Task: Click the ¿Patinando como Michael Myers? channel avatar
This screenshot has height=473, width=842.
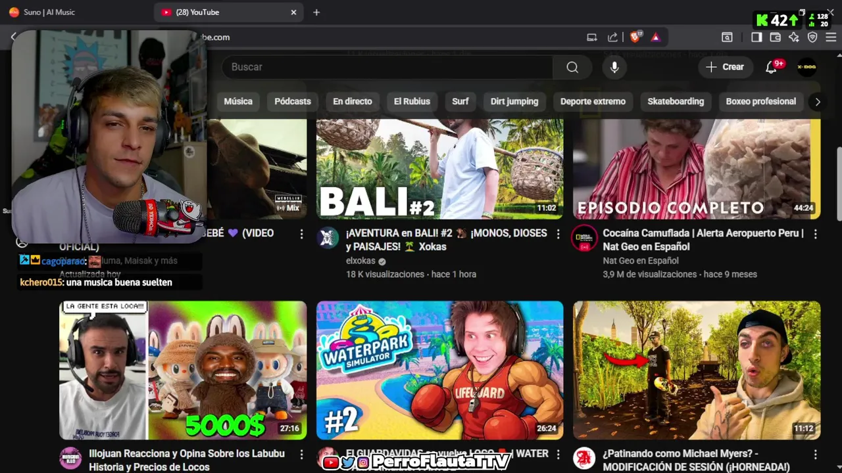Action: (584, 459)
